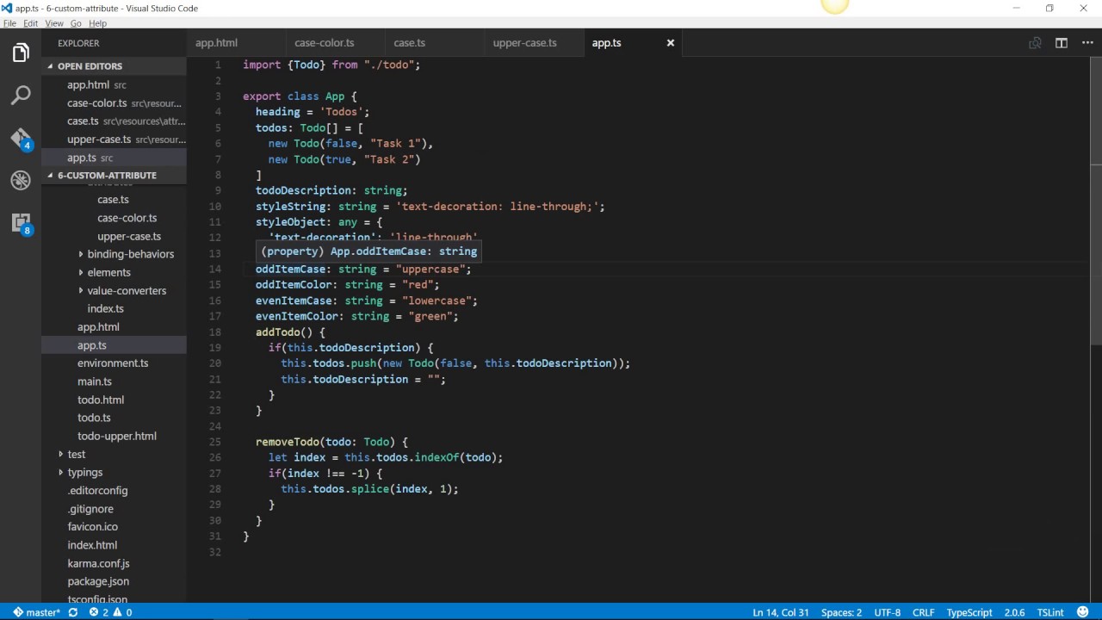
Task: Click Ln 14, Col 31 in status bar
Action: point(780,612)
